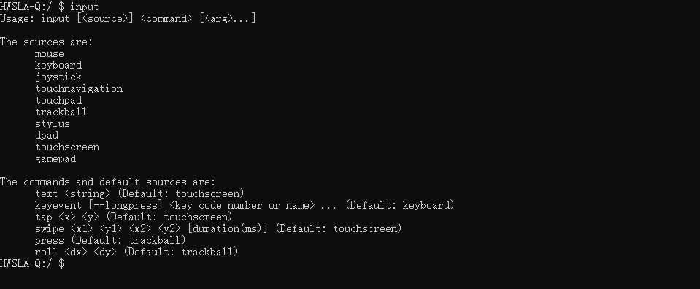700x289 pixels.
Task: Click the word 'mouse' in sources list
Action: tap(50, 53)
